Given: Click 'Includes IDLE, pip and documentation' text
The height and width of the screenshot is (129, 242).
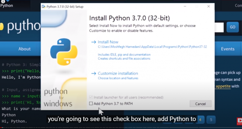Looking at the screenshot, I should click(x=124, y=55).
